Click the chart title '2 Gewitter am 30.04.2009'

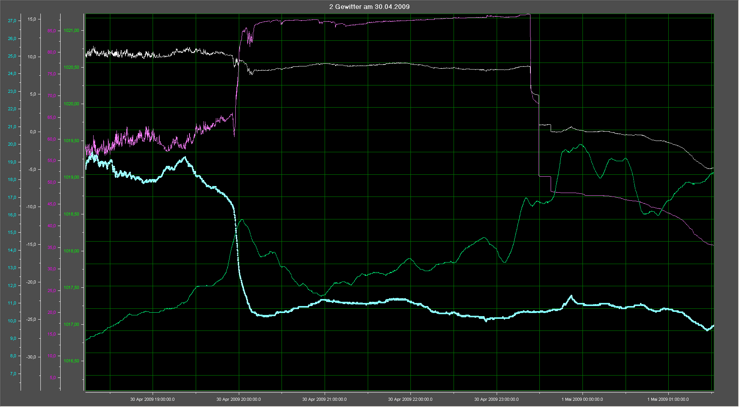click(369, 7)
